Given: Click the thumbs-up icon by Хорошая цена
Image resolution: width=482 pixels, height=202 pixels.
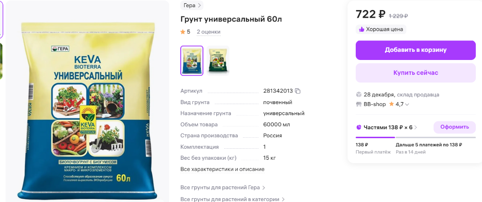Looking at the screenshot, I should coord(361,29).
